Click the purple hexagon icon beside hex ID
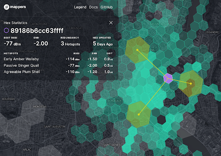The width and height of the screenshot is (221, 156). (x=6, y=31)
